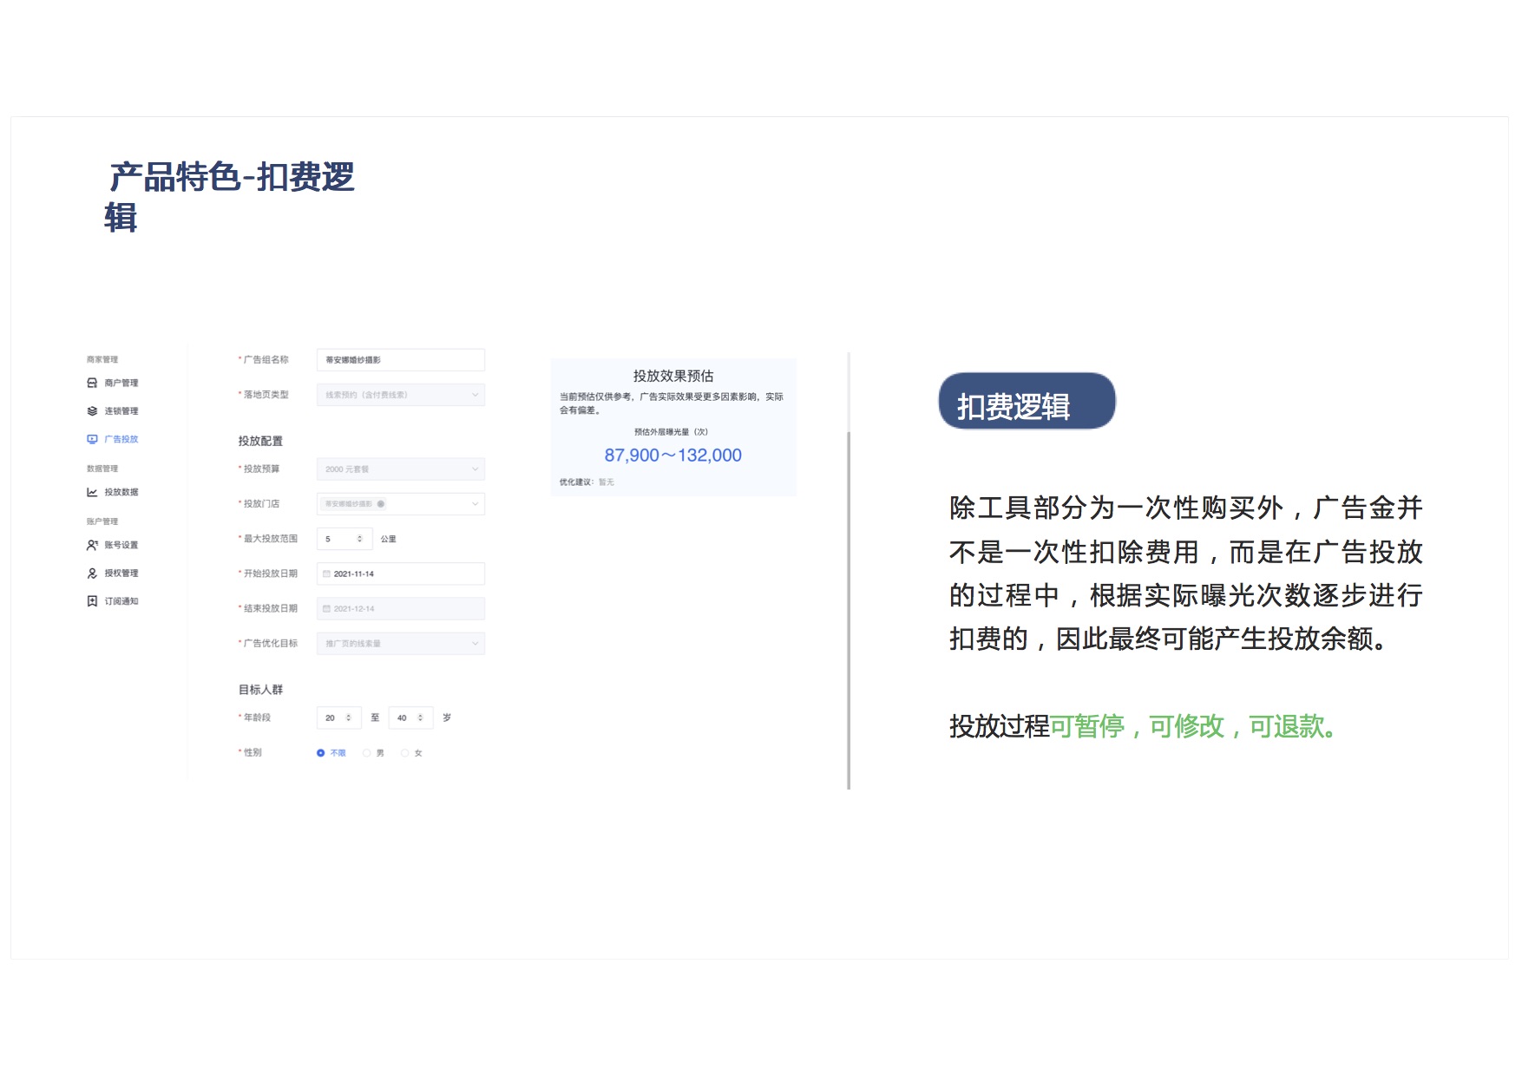The image size is (1522, 1075).
Task: Click the 订阅通知 bookmark icon
Action: pyautogui.click(x=92, y=601)
